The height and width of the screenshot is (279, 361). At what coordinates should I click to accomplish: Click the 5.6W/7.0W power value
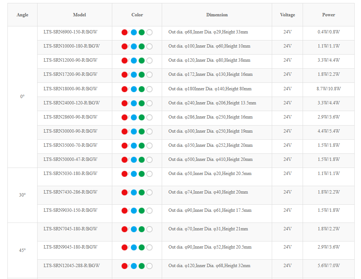point(329,266)
